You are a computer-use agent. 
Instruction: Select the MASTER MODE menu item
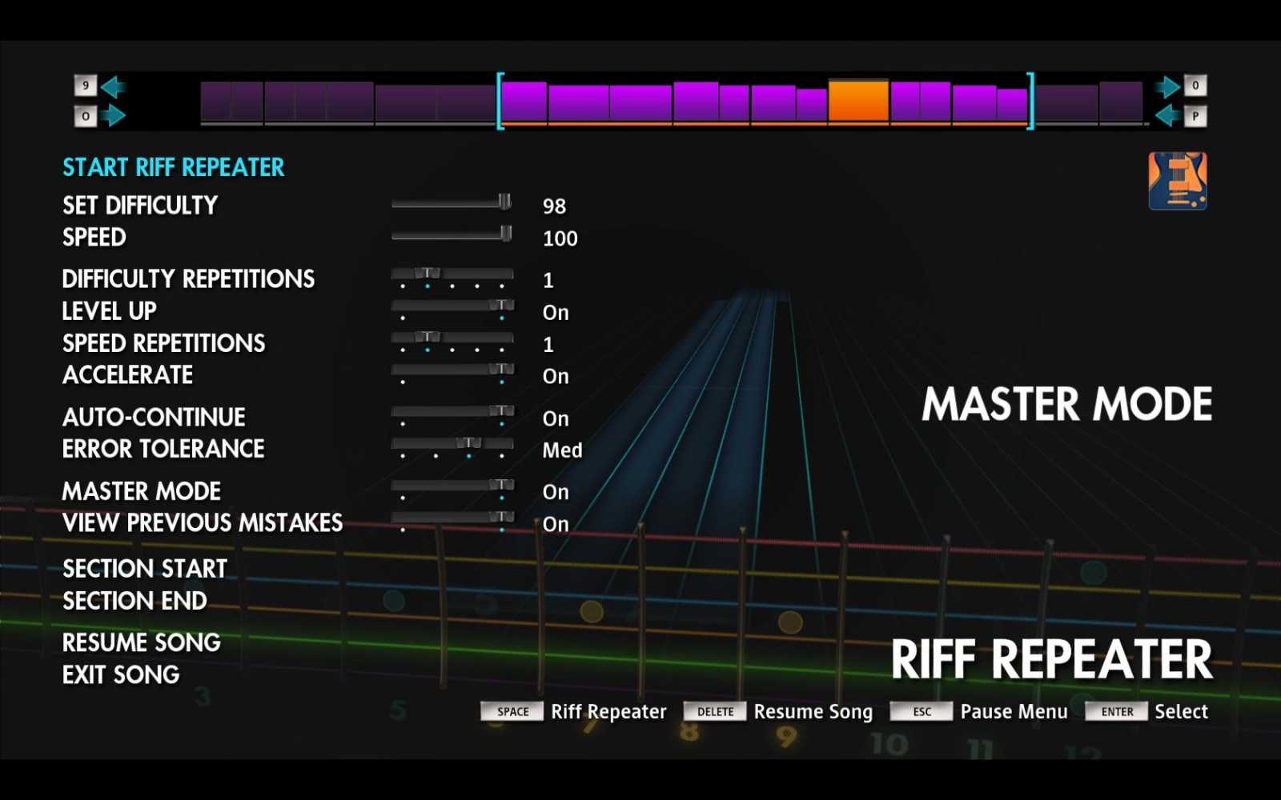coord(142,491)
